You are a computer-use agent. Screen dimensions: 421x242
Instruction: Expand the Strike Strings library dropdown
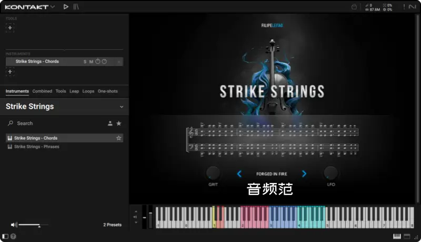[122, 107]
